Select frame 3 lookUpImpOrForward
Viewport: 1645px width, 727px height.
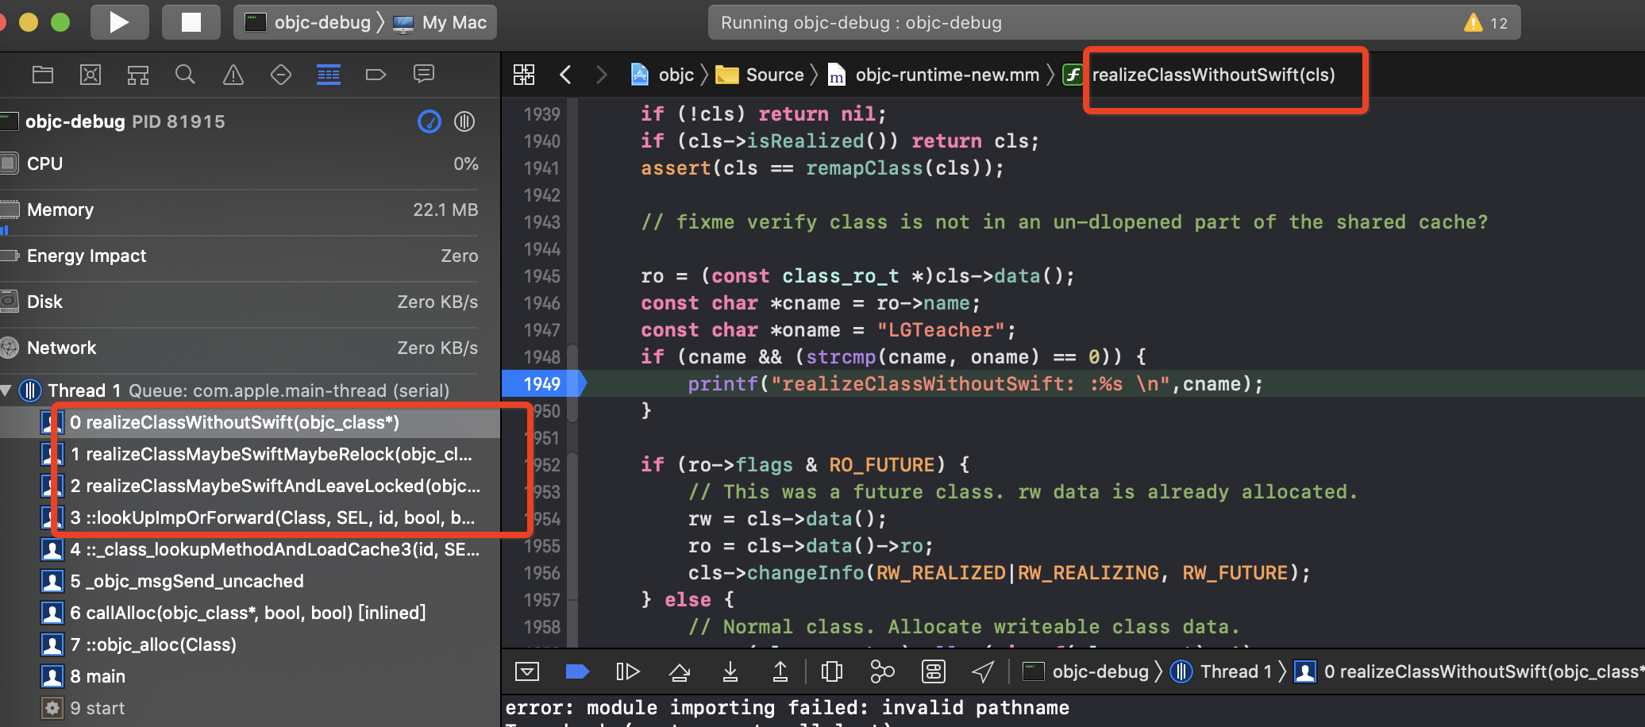[x=250, y=517]
